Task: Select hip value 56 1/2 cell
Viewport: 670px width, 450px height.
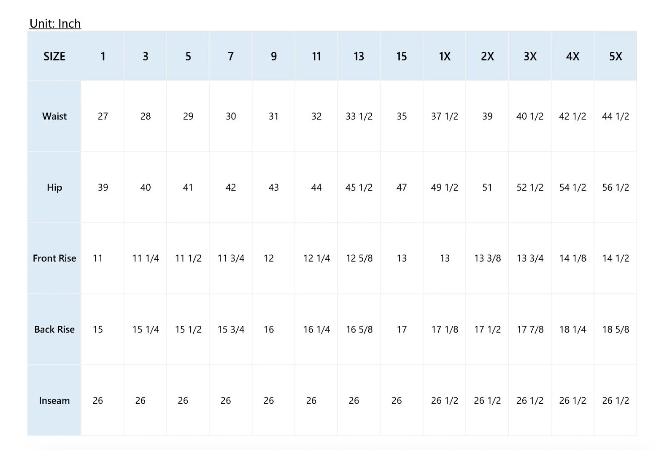Action: point(615,187)
